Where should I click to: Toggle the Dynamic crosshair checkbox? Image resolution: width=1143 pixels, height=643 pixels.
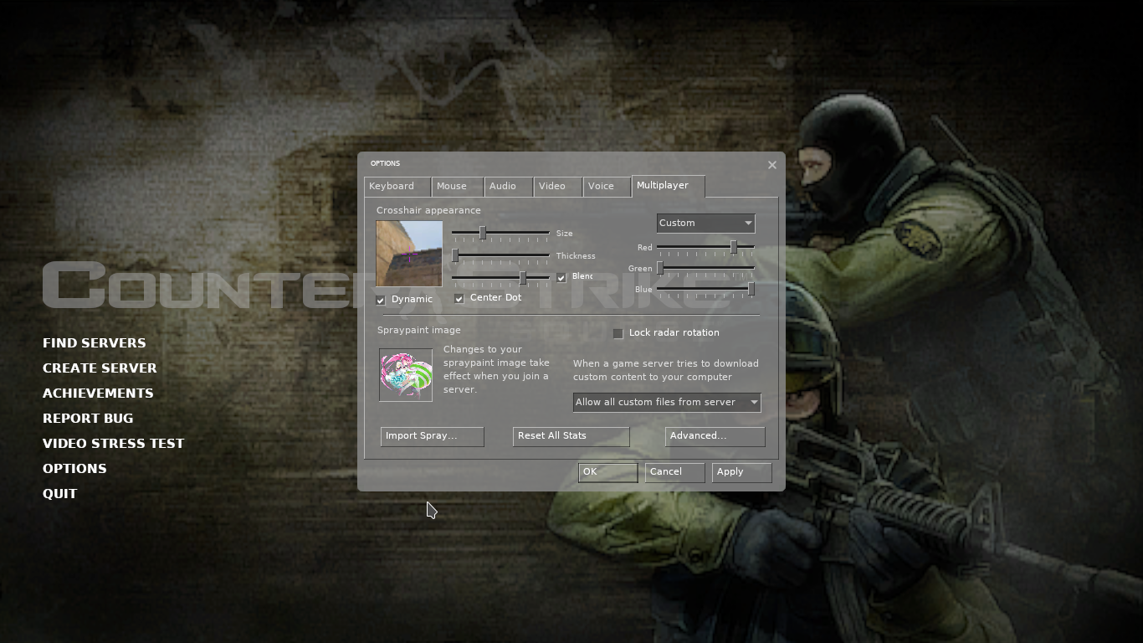[381, 300]
